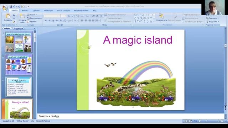Toggle italic formatting
Image resolution: width=228 pixels, height=128 pixels.
click(x=50, y=21)
